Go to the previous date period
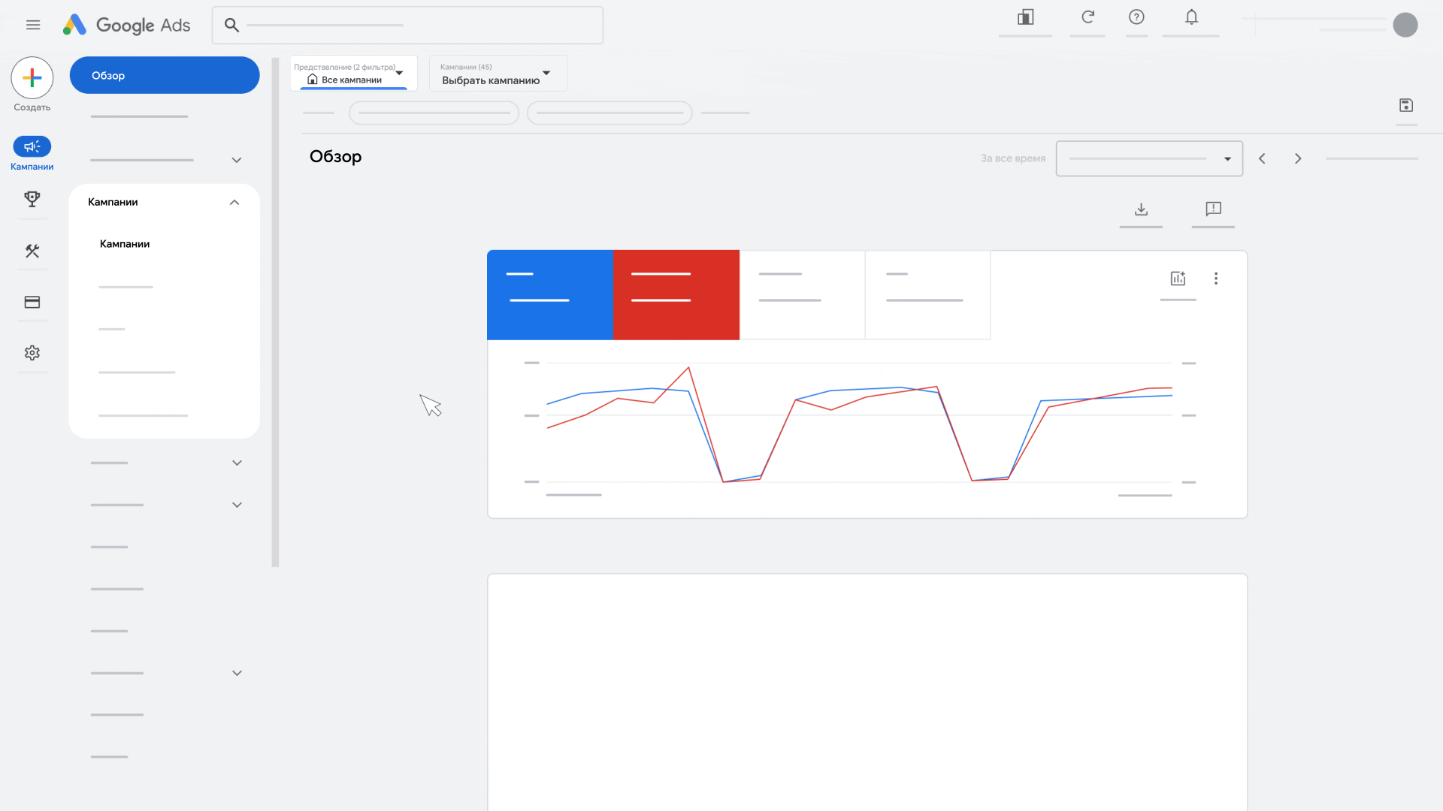The image size is (1443, 811). pyautogui.click(x=1262, y=158)
